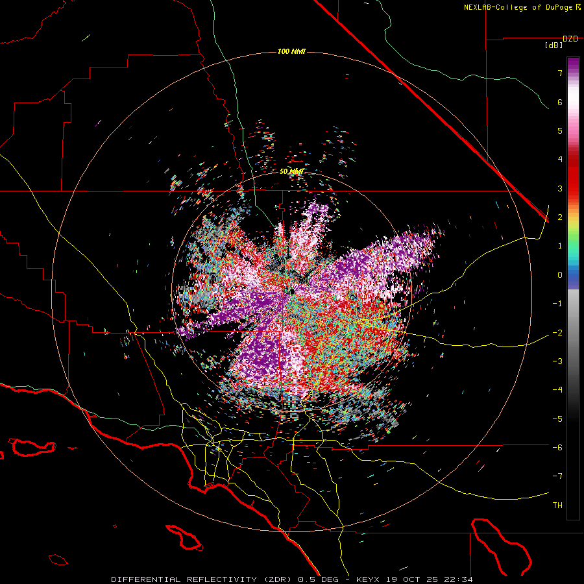Click the -3 value on the color scale
This screenshot has height=584, width=584.
[x=557, y=361]
